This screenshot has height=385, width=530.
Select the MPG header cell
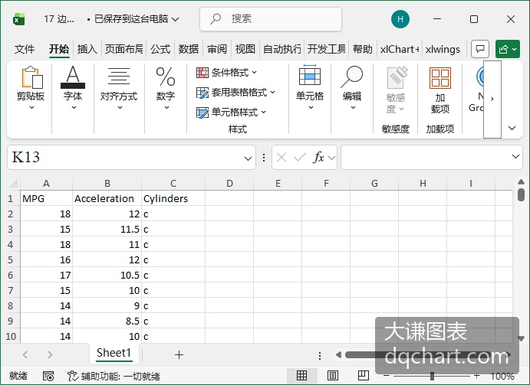point(46,198)
